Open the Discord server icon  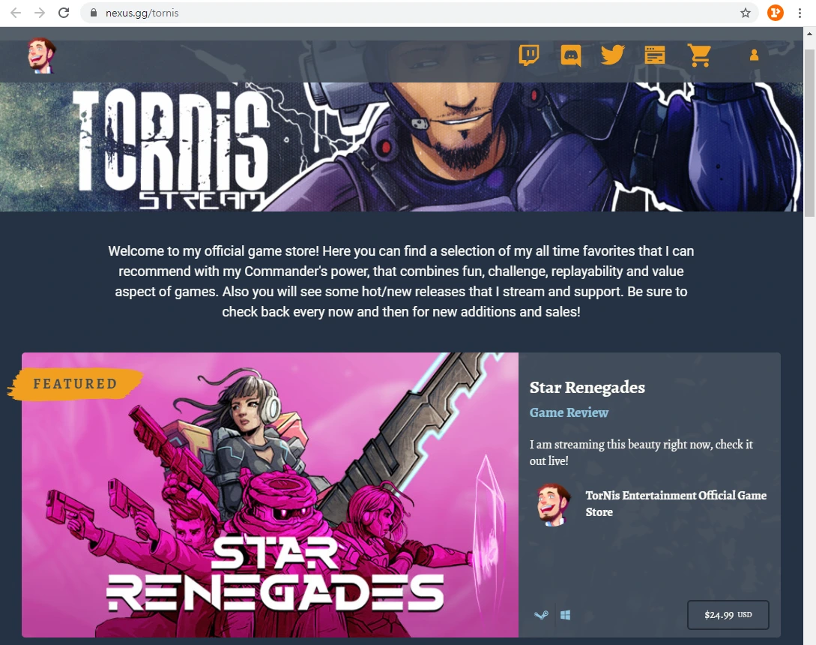point(571,55)
